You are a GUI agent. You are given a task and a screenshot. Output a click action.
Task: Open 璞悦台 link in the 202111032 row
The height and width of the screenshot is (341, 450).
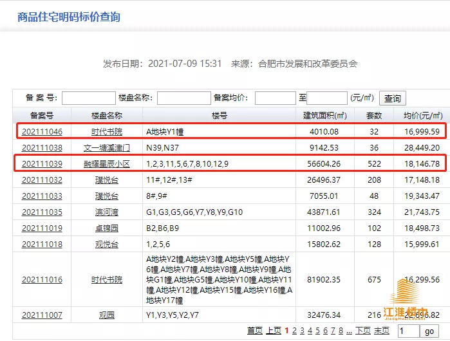(x=107, y=180)
